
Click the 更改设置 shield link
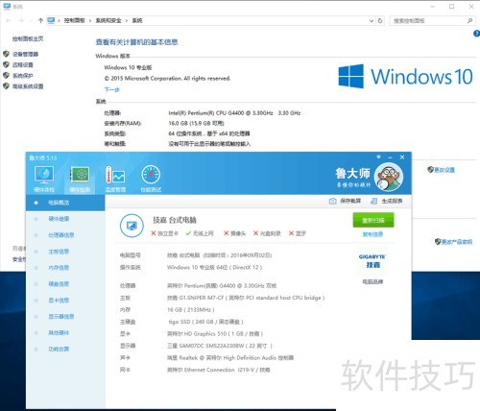(x=442, y=170)
